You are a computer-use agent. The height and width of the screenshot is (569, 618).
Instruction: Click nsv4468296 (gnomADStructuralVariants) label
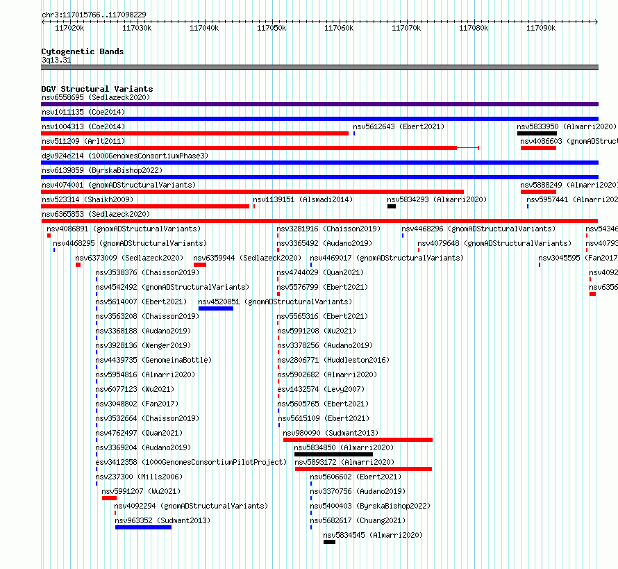coord(478,229)
